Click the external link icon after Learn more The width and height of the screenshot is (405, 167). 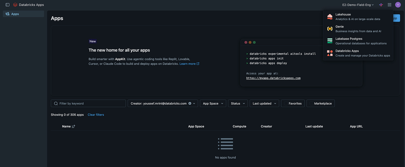[x=198, y=64]
